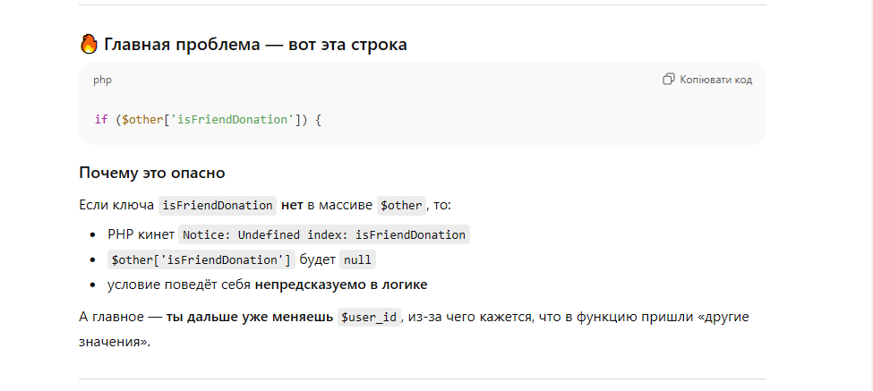This screenshot has width=873, height=391.
Task: Click the fire emoji in the heading
Action: (x=89, y=44)
